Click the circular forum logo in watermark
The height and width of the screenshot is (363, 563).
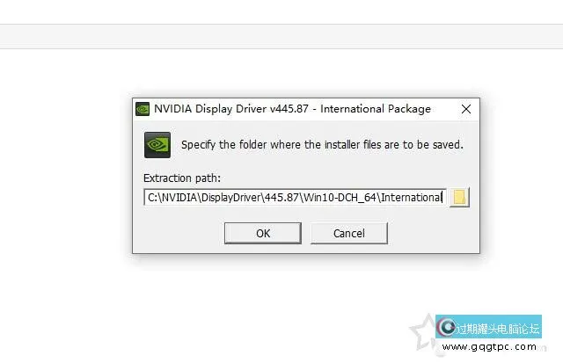[446, 327]
